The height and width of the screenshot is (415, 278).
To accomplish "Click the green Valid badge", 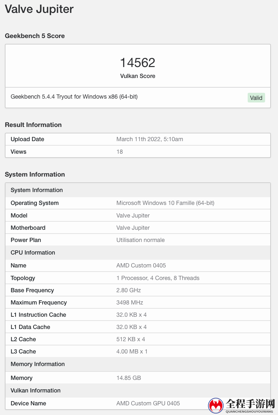I will pos(256,98).
